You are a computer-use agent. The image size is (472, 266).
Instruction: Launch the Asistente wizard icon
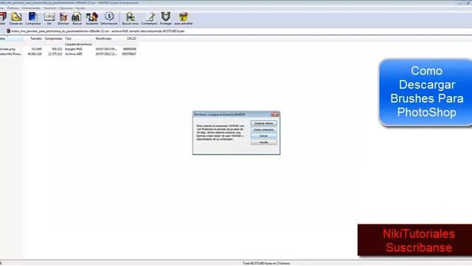tap(91, 18)
